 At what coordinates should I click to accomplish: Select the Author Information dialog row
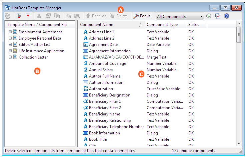pyautogui.click(x=106, y=82)
